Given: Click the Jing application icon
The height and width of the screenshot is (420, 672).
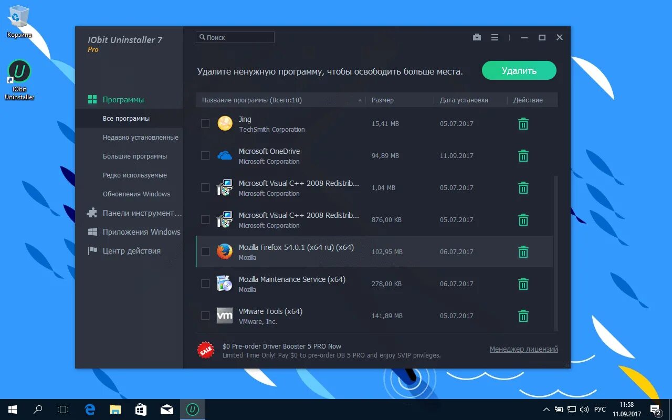Looking at the screenshot, I should 225,123.
